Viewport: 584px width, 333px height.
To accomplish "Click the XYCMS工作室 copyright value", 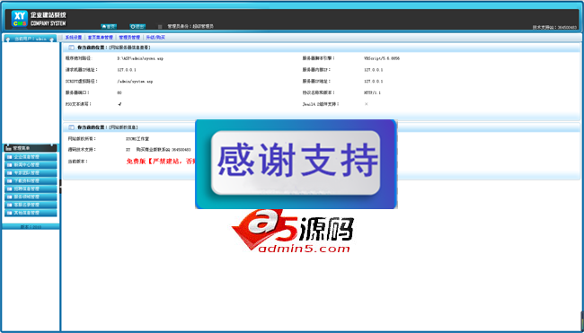I will [x=137, y=138].
